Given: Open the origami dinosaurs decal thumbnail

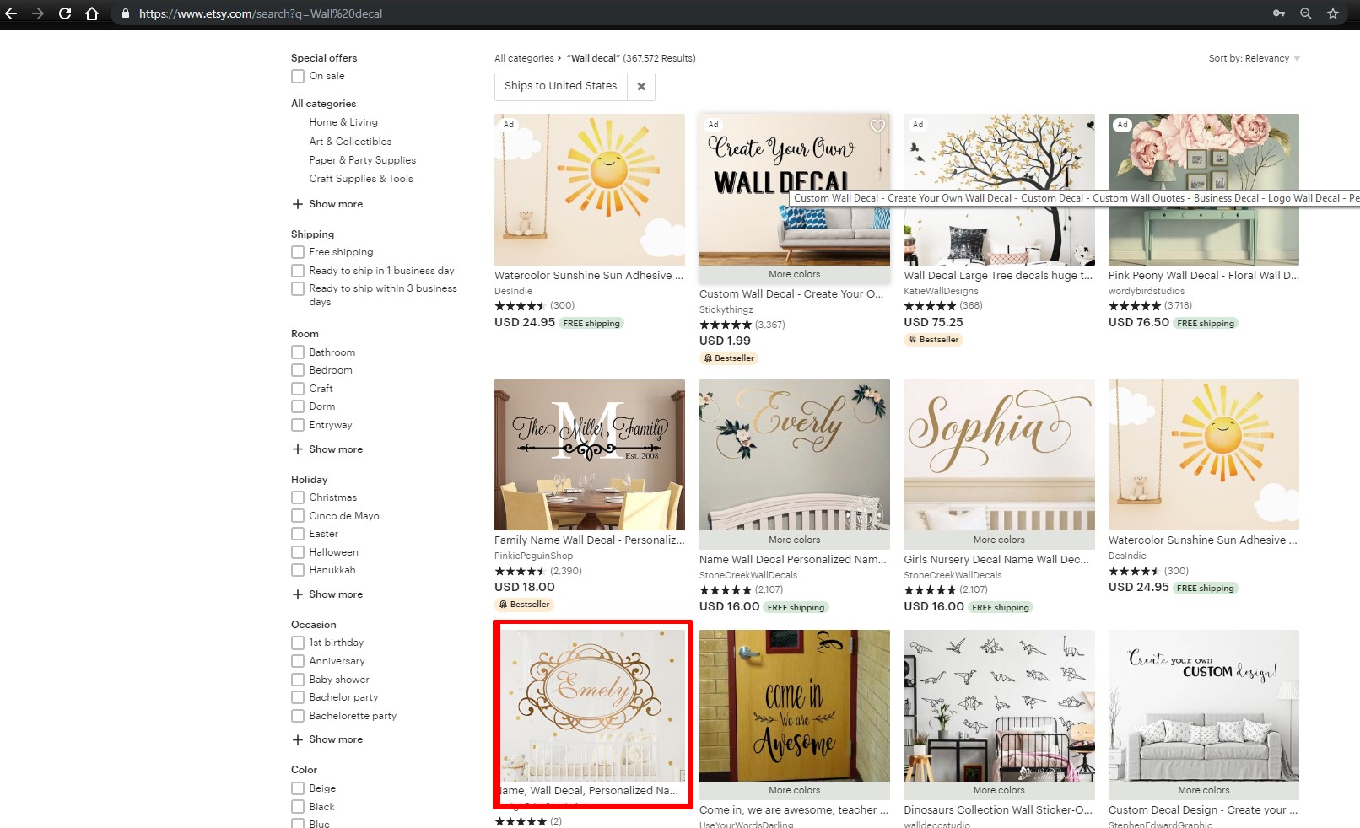Looking at the screenshot, I should [999, 706].
